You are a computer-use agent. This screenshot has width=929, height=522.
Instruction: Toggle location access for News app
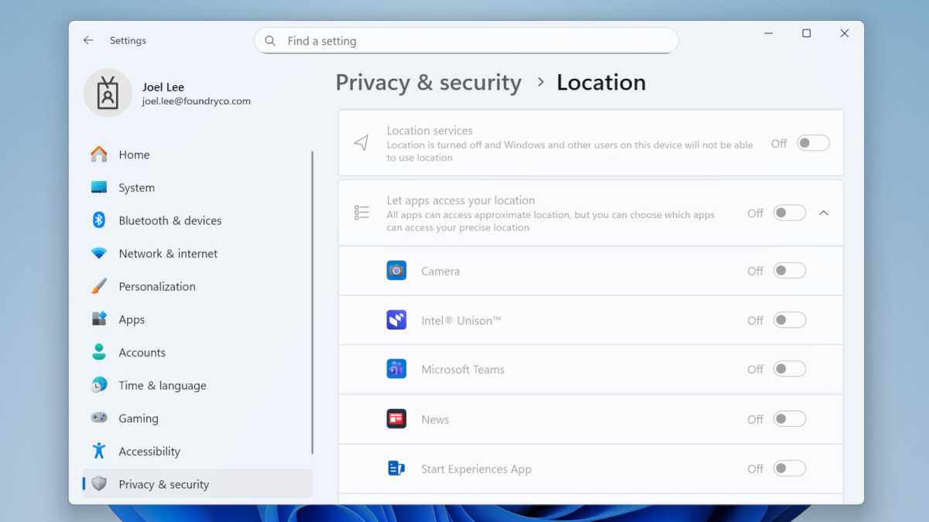(x=790, y=418)
